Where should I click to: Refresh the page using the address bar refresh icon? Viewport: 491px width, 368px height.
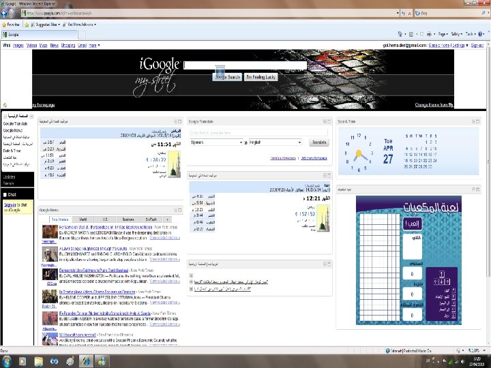click(x=403, y=13)
